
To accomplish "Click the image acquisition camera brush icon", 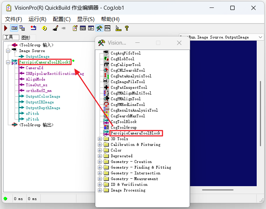I will coord(55,28).
